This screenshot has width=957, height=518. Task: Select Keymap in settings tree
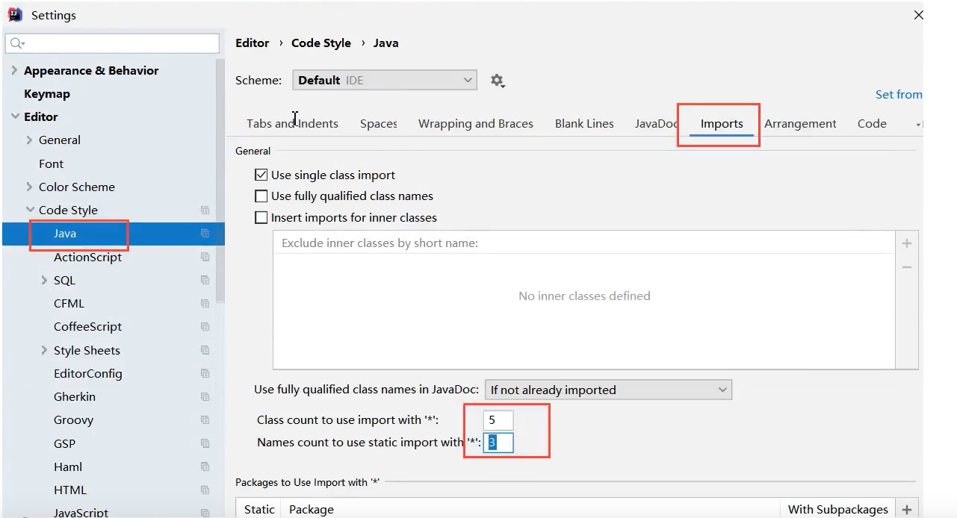[47, 94]
